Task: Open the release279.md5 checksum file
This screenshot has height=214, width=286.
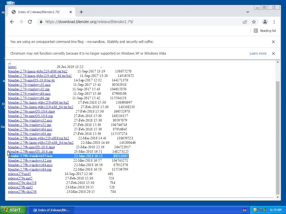Action: (x=20, y=174)
